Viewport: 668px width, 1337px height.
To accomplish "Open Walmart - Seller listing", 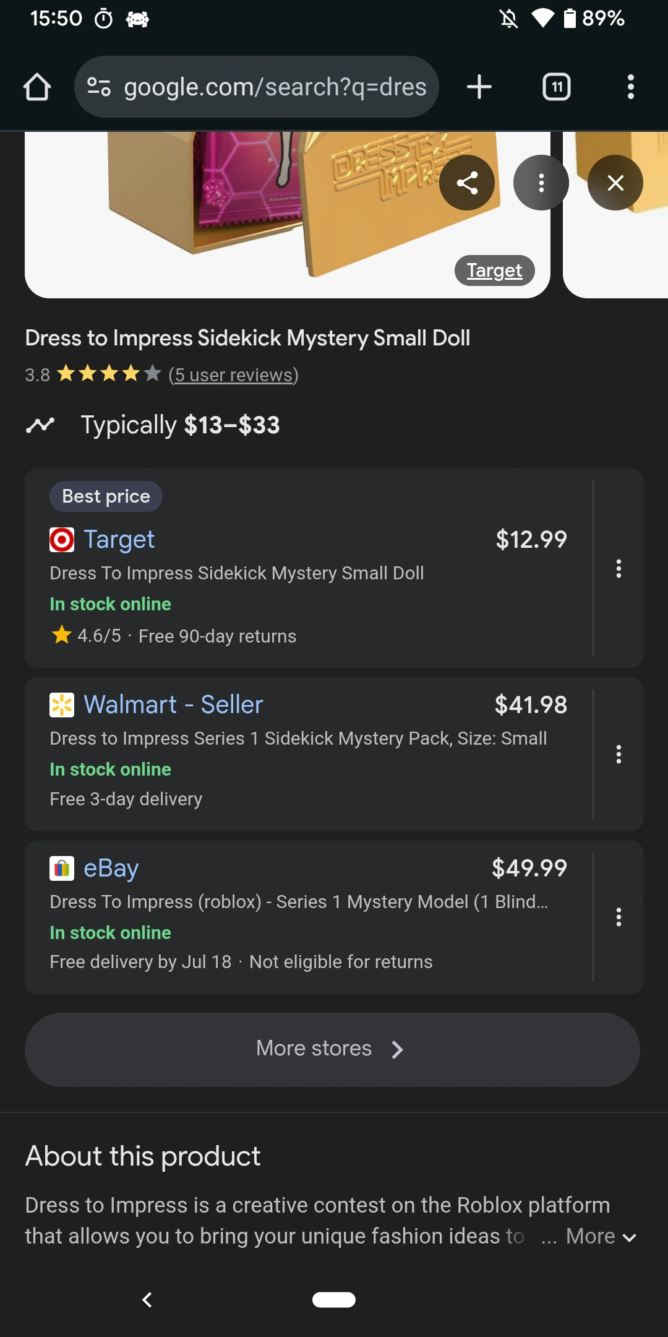I will coord(173,705).
